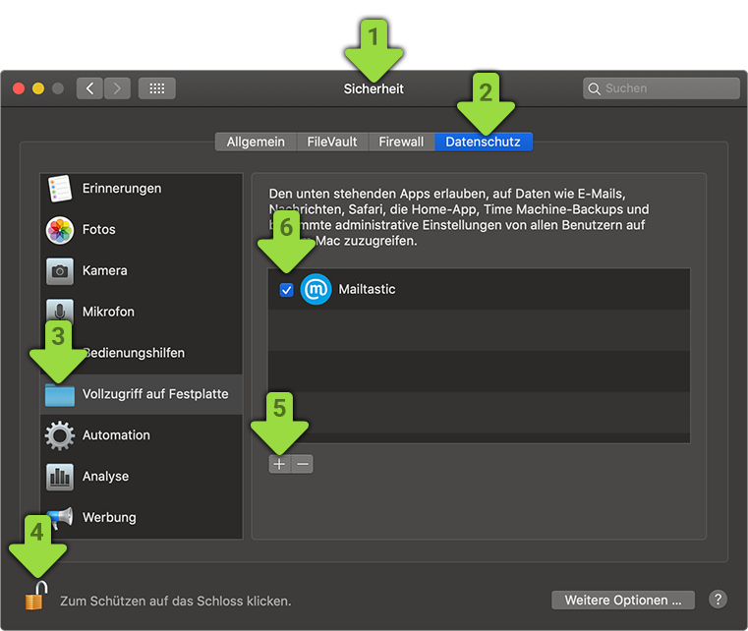Open help with the question mark button
Viewport: 748px width, 631px height.
718,600
